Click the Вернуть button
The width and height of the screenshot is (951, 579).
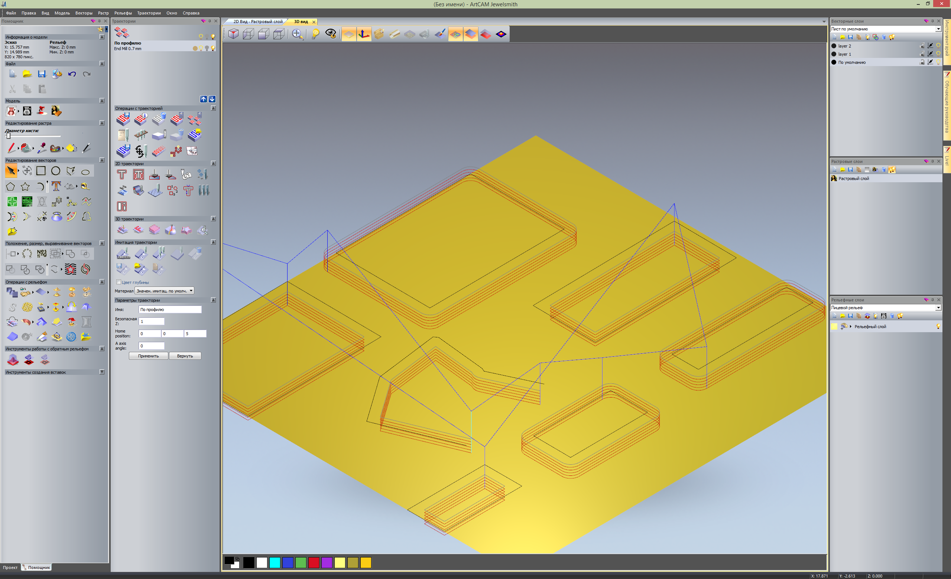point(185,356)
